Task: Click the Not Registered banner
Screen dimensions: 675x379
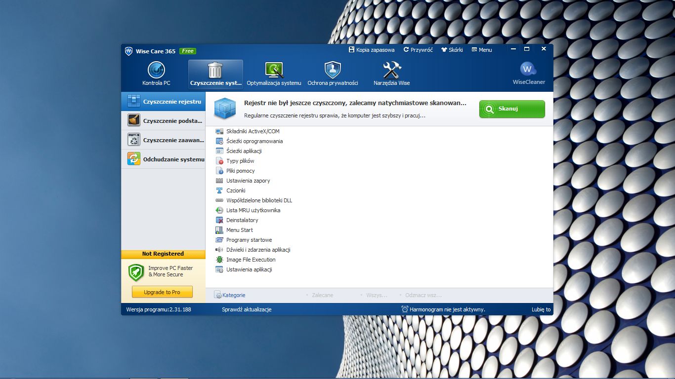Action: [163, 254]
